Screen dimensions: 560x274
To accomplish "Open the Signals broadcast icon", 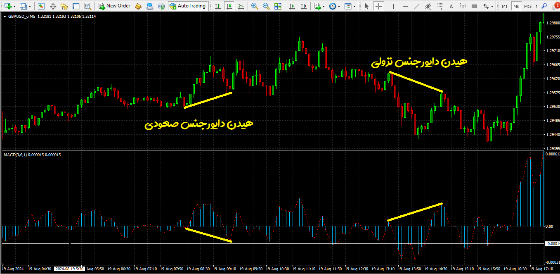I will point(161,6).
